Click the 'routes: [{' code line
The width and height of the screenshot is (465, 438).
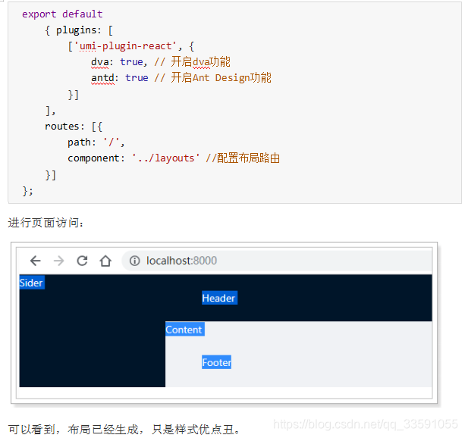(74, 127)
